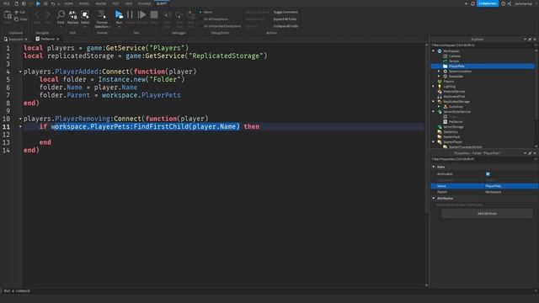Collapse the Workspace tree node
The width and height of the screenshot is (539, 303).
434,50
